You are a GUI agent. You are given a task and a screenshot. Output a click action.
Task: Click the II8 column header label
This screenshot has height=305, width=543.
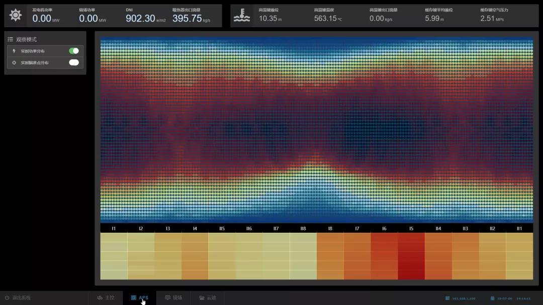pyautogui.click(x=303, y=228)
